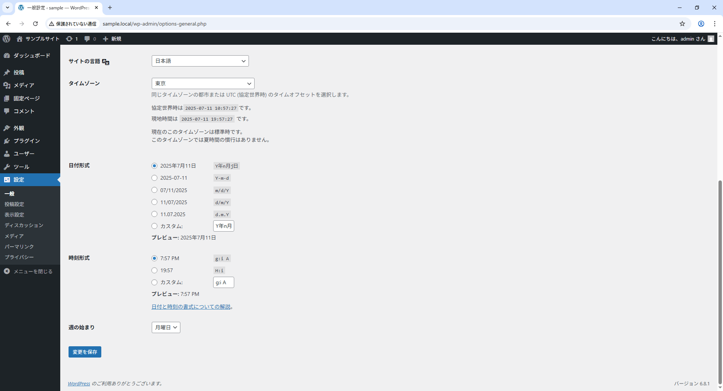Open 投稿設定 submenu item
Viewport: 723px width, 391px height.
tap(14, 204)
